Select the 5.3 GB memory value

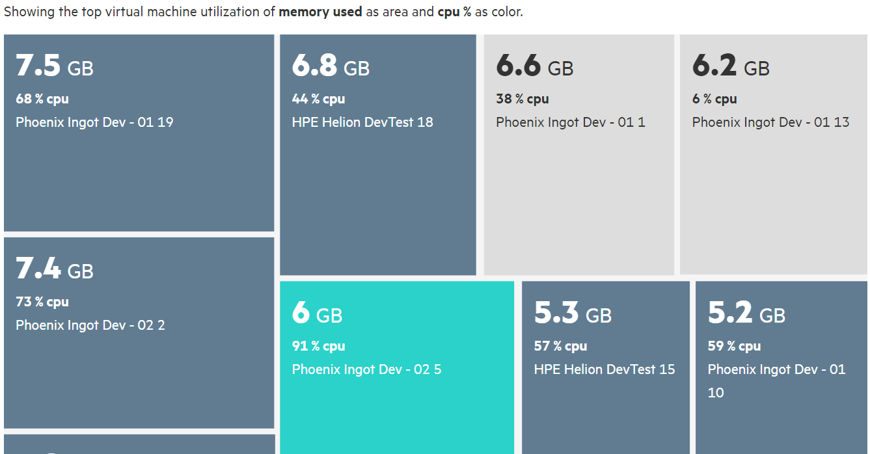(573, 314)
